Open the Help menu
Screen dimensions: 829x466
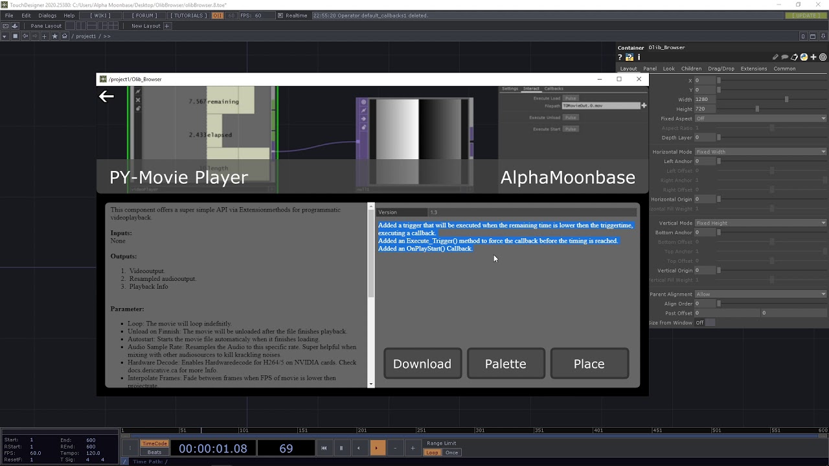69,16
